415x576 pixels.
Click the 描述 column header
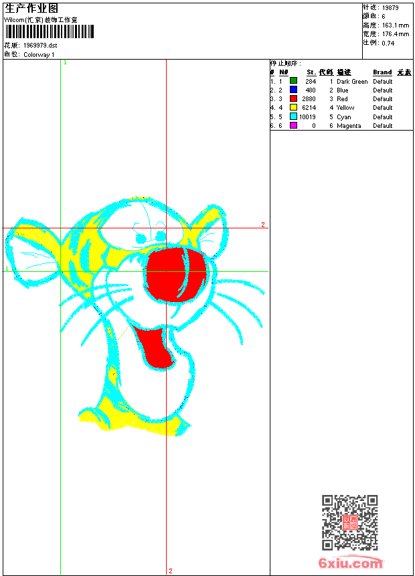(344, 72)
